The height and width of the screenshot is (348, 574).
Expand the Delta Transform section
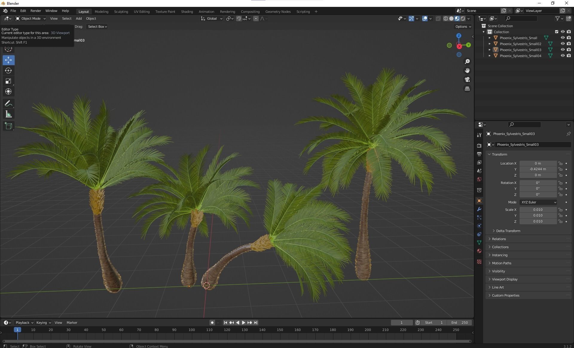(x=508, y=231)
